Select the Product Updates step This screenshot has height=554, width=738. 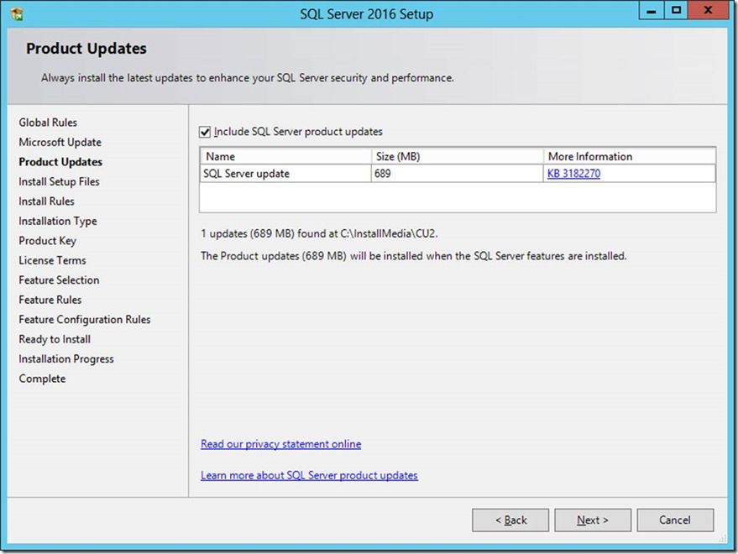[x=60, y=162]
